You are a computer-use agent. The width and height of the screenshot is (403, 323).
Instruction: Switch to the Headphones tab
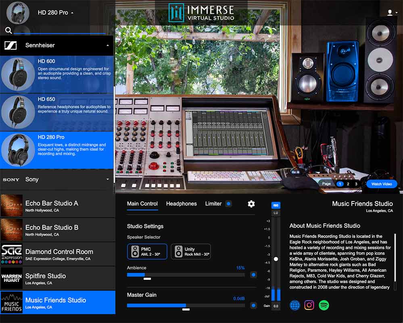(x=181, y=204)
